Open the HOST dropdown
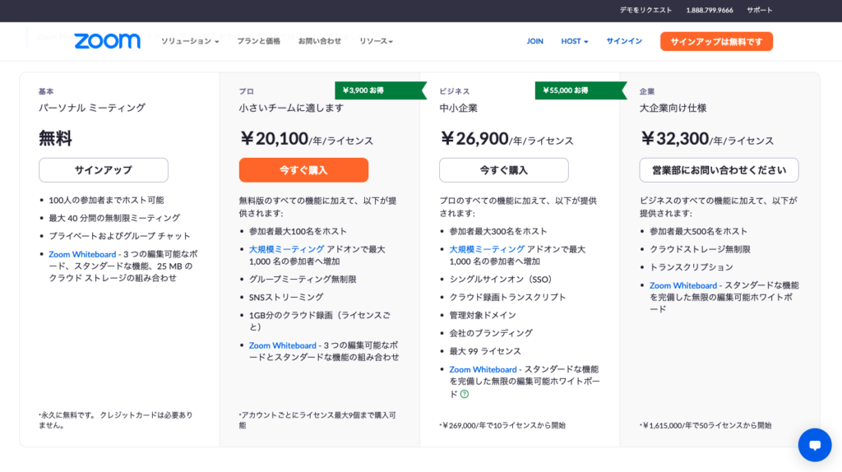 pos(574,41)
